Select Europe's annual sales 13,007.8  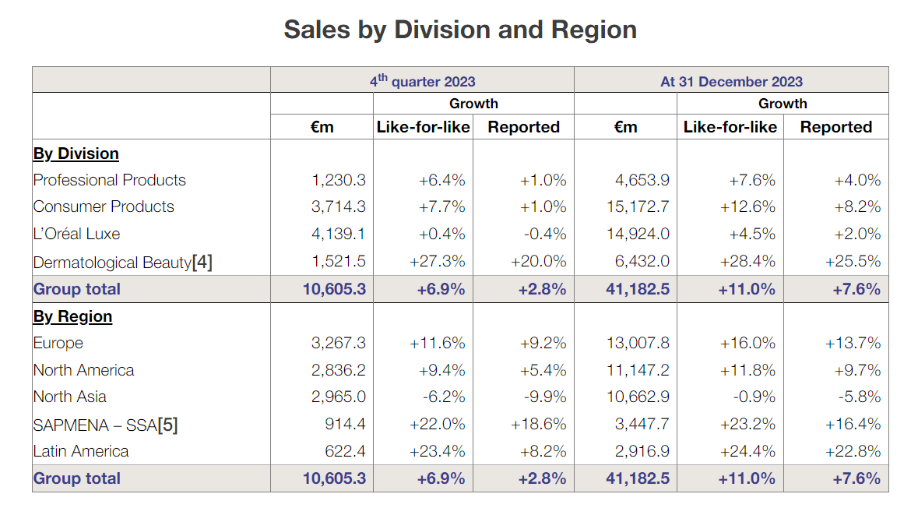tap(638, 343)
